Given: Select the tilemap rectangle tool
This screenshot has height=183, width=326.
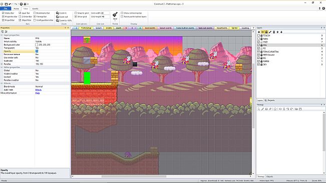Looking at the screenshot, I should [x=266, y=109].
